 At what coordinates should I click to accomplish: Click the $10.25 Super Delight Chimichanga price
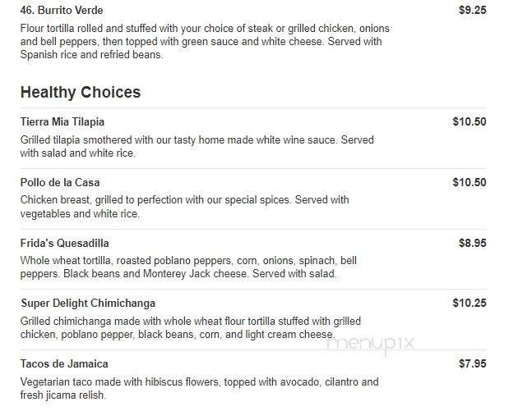coord(469,304)
